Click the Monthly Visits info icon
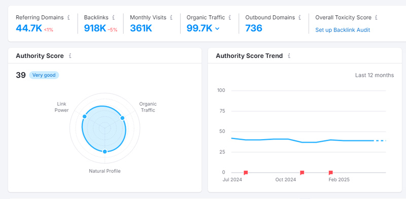Image resolution: width=406 pixels, height=199 pixels. [171, 18]
